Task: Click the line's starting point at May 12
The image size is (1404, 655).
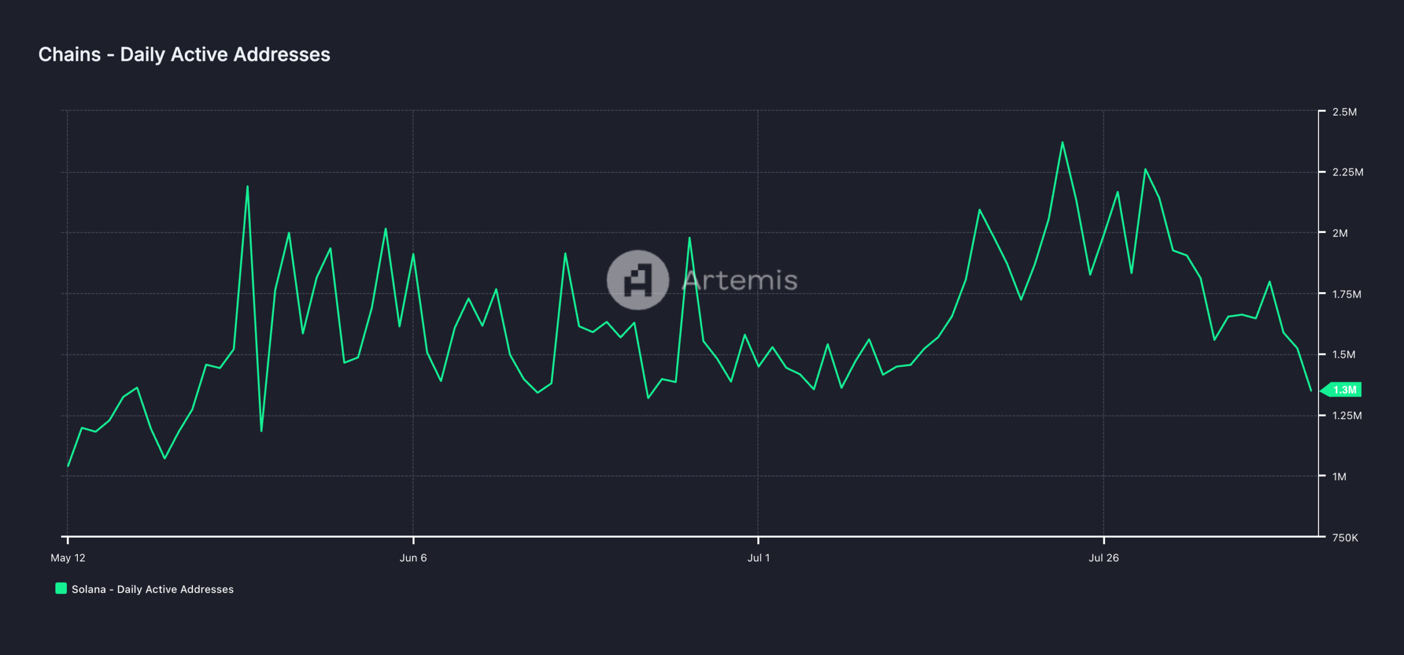Action: (68, 466)
